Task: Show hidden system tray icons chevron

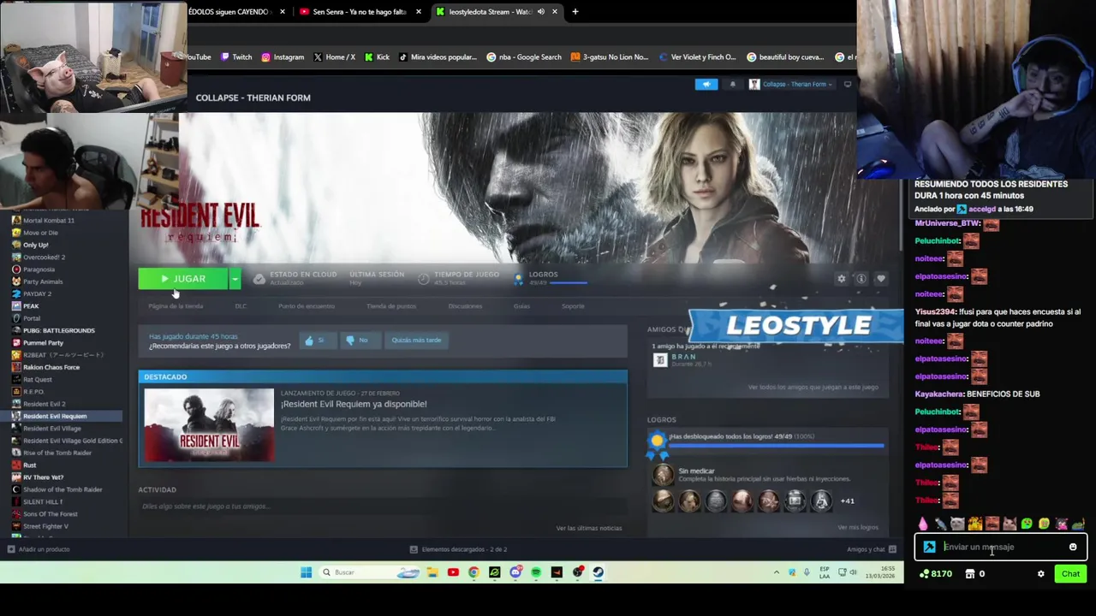Action: point(777,572)
